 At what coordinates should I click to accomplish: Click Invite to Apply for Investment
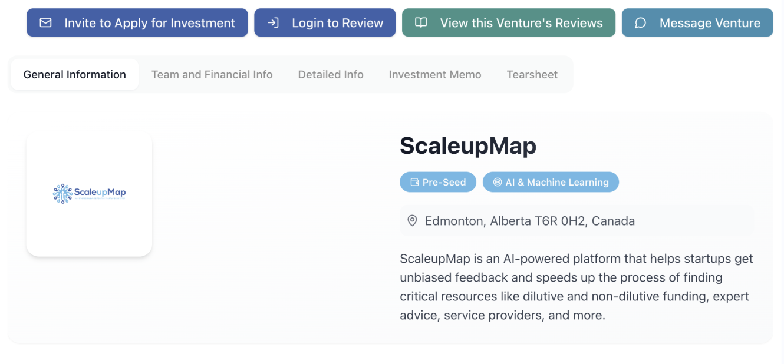pyautogui.click(x=137, y=22)
